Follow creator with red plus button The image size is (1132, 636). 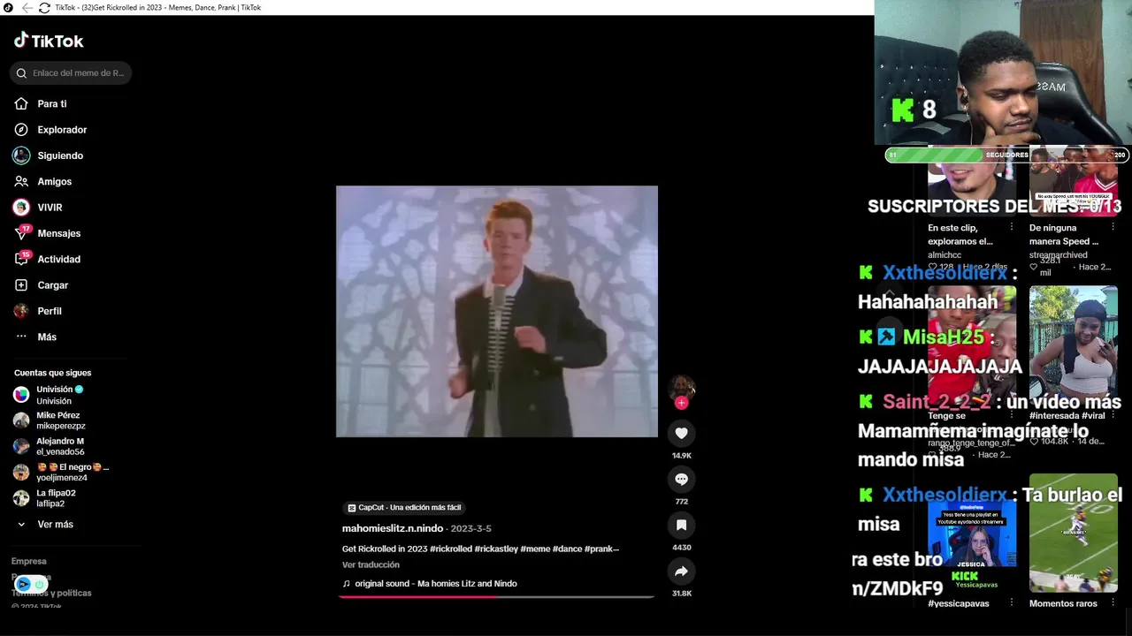(681, 403)
